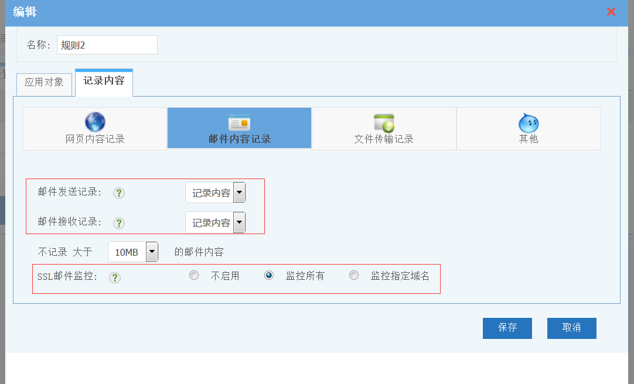Open the 文件传输记录 section label
Image resolution: width=634 pixels, height=384 pixels.
[384, 139]
